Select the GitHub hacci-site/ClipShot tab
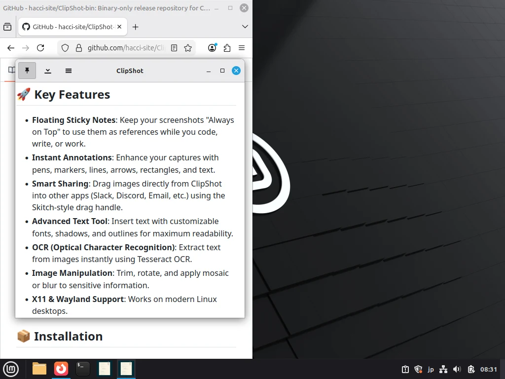505x379 pixels. tap(73, 27)
